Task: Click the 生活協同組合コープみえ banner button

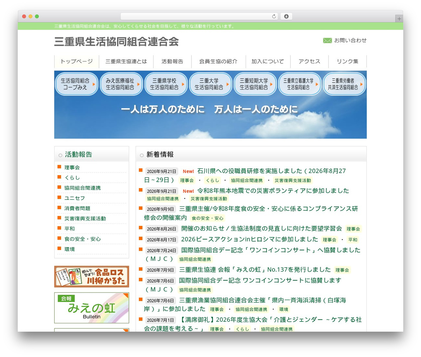Action: 77,84
